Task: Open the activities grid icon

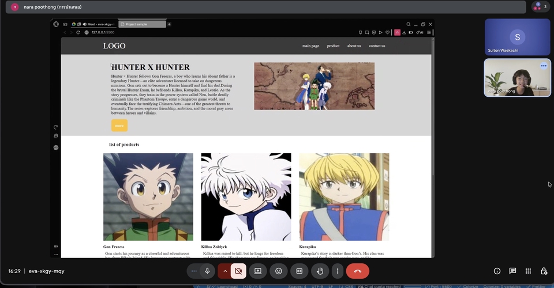Action: tap(528, 271)
